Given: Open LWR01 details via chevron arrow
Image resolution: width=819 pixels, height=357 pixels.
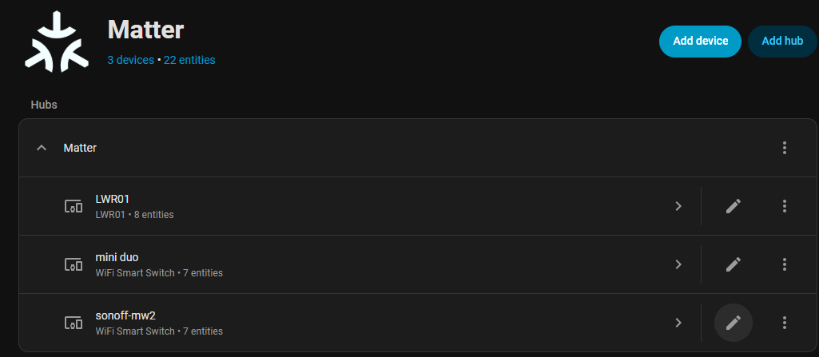Looking at the screenshot, I should (x=678, y=206).
